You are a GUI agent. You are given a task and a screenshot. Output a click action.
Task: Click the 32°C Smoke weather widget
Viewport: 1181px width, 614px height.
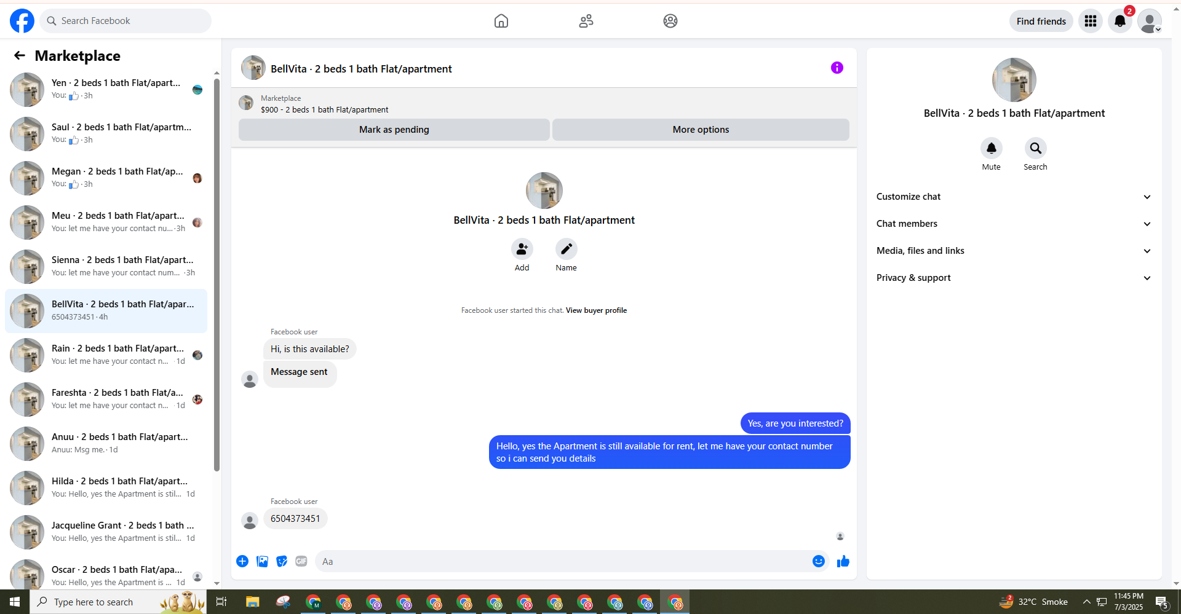(1034, 602)
